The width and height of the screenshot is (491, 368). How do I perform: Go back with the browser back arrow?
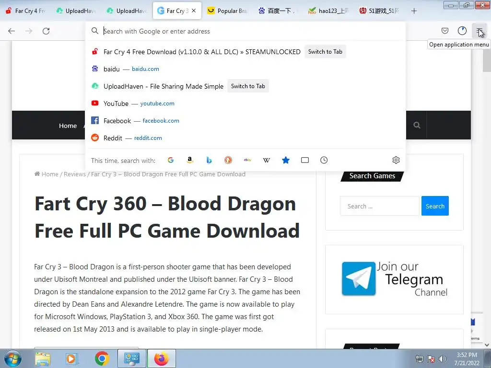[12, 31]
